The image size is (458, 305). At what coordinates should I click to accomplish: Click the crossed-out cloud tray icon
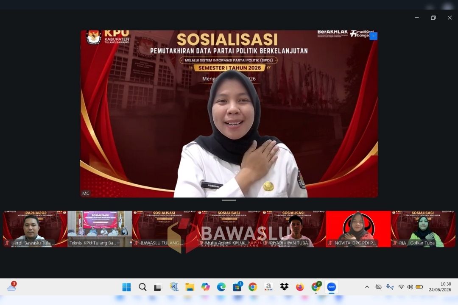tap(379, 287)
